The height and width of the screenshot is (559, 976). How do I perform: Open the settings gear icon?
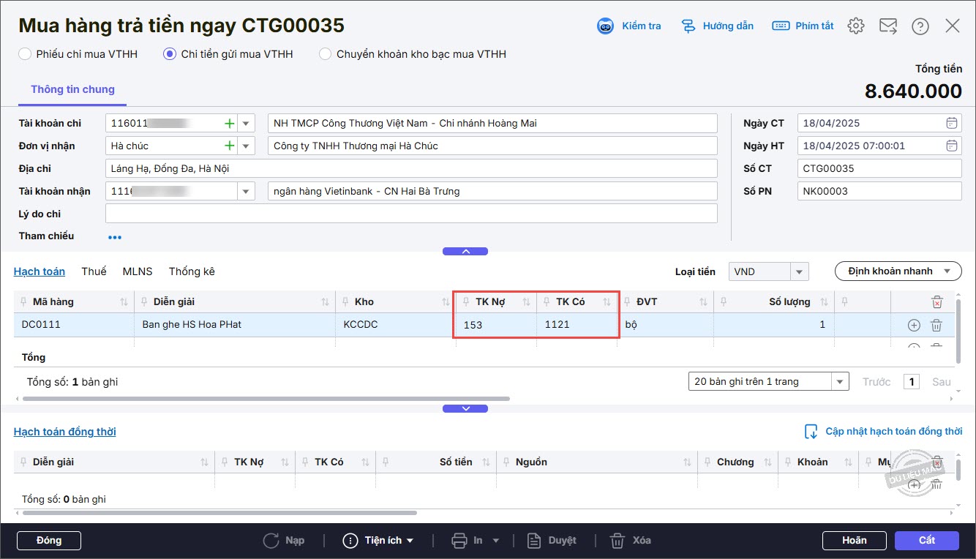coord(855,26)
